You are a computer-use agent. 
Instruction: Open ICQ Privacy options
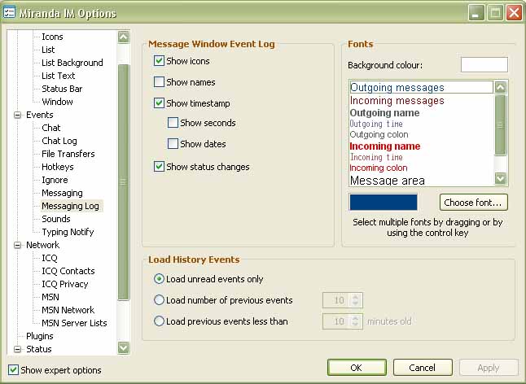tap(65, 284)
